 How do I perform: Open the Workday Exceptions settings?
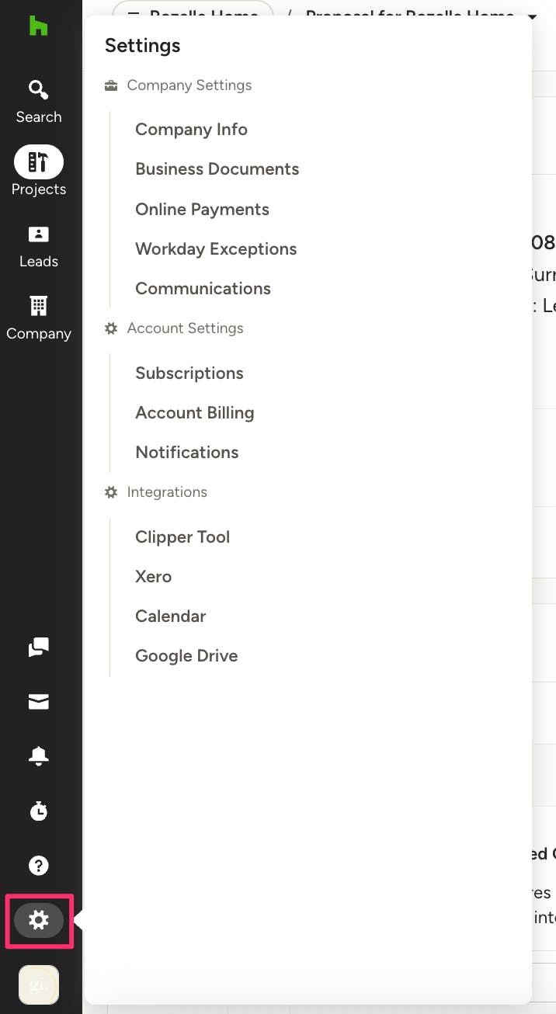[x=216, y=248]
